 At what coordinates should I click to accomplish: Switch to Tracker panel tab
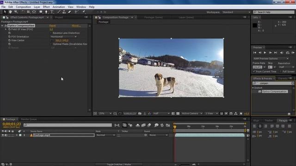(x=269, y=120)
